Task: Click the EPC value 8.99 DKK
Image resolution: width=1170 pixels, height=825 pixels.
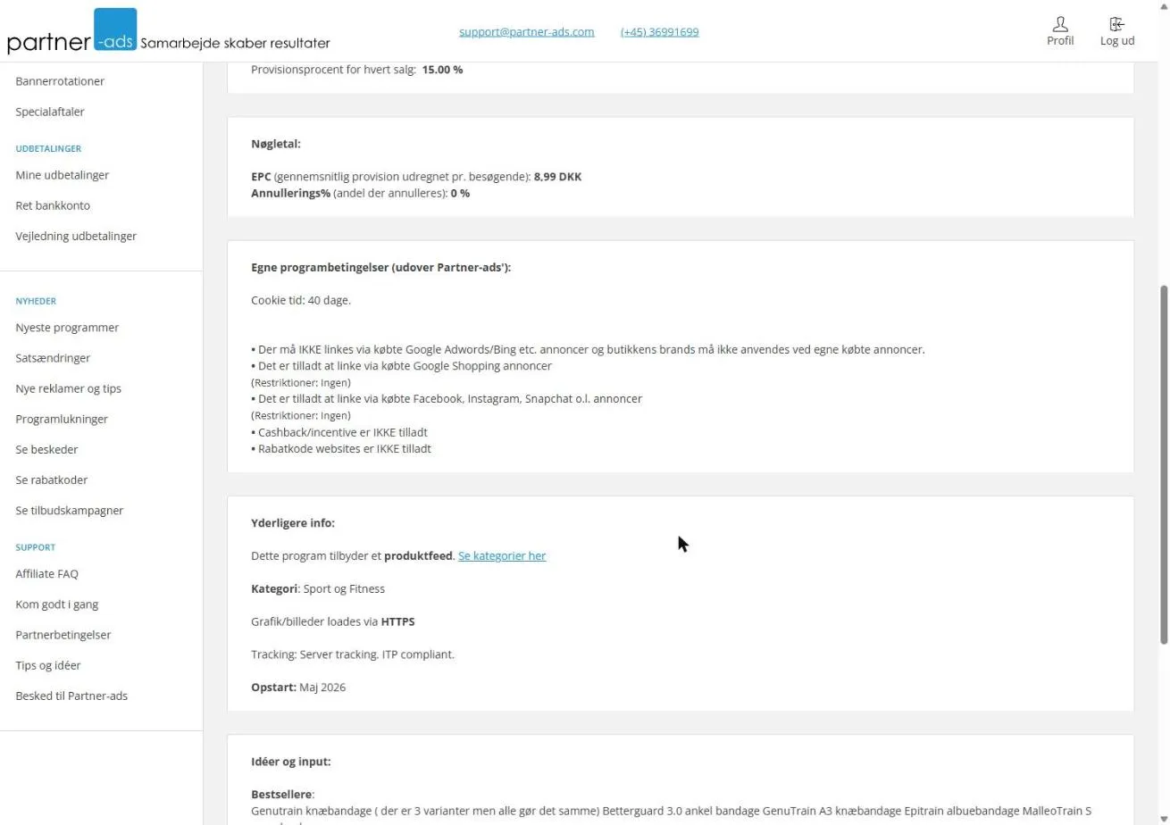Action: [557, 177]
